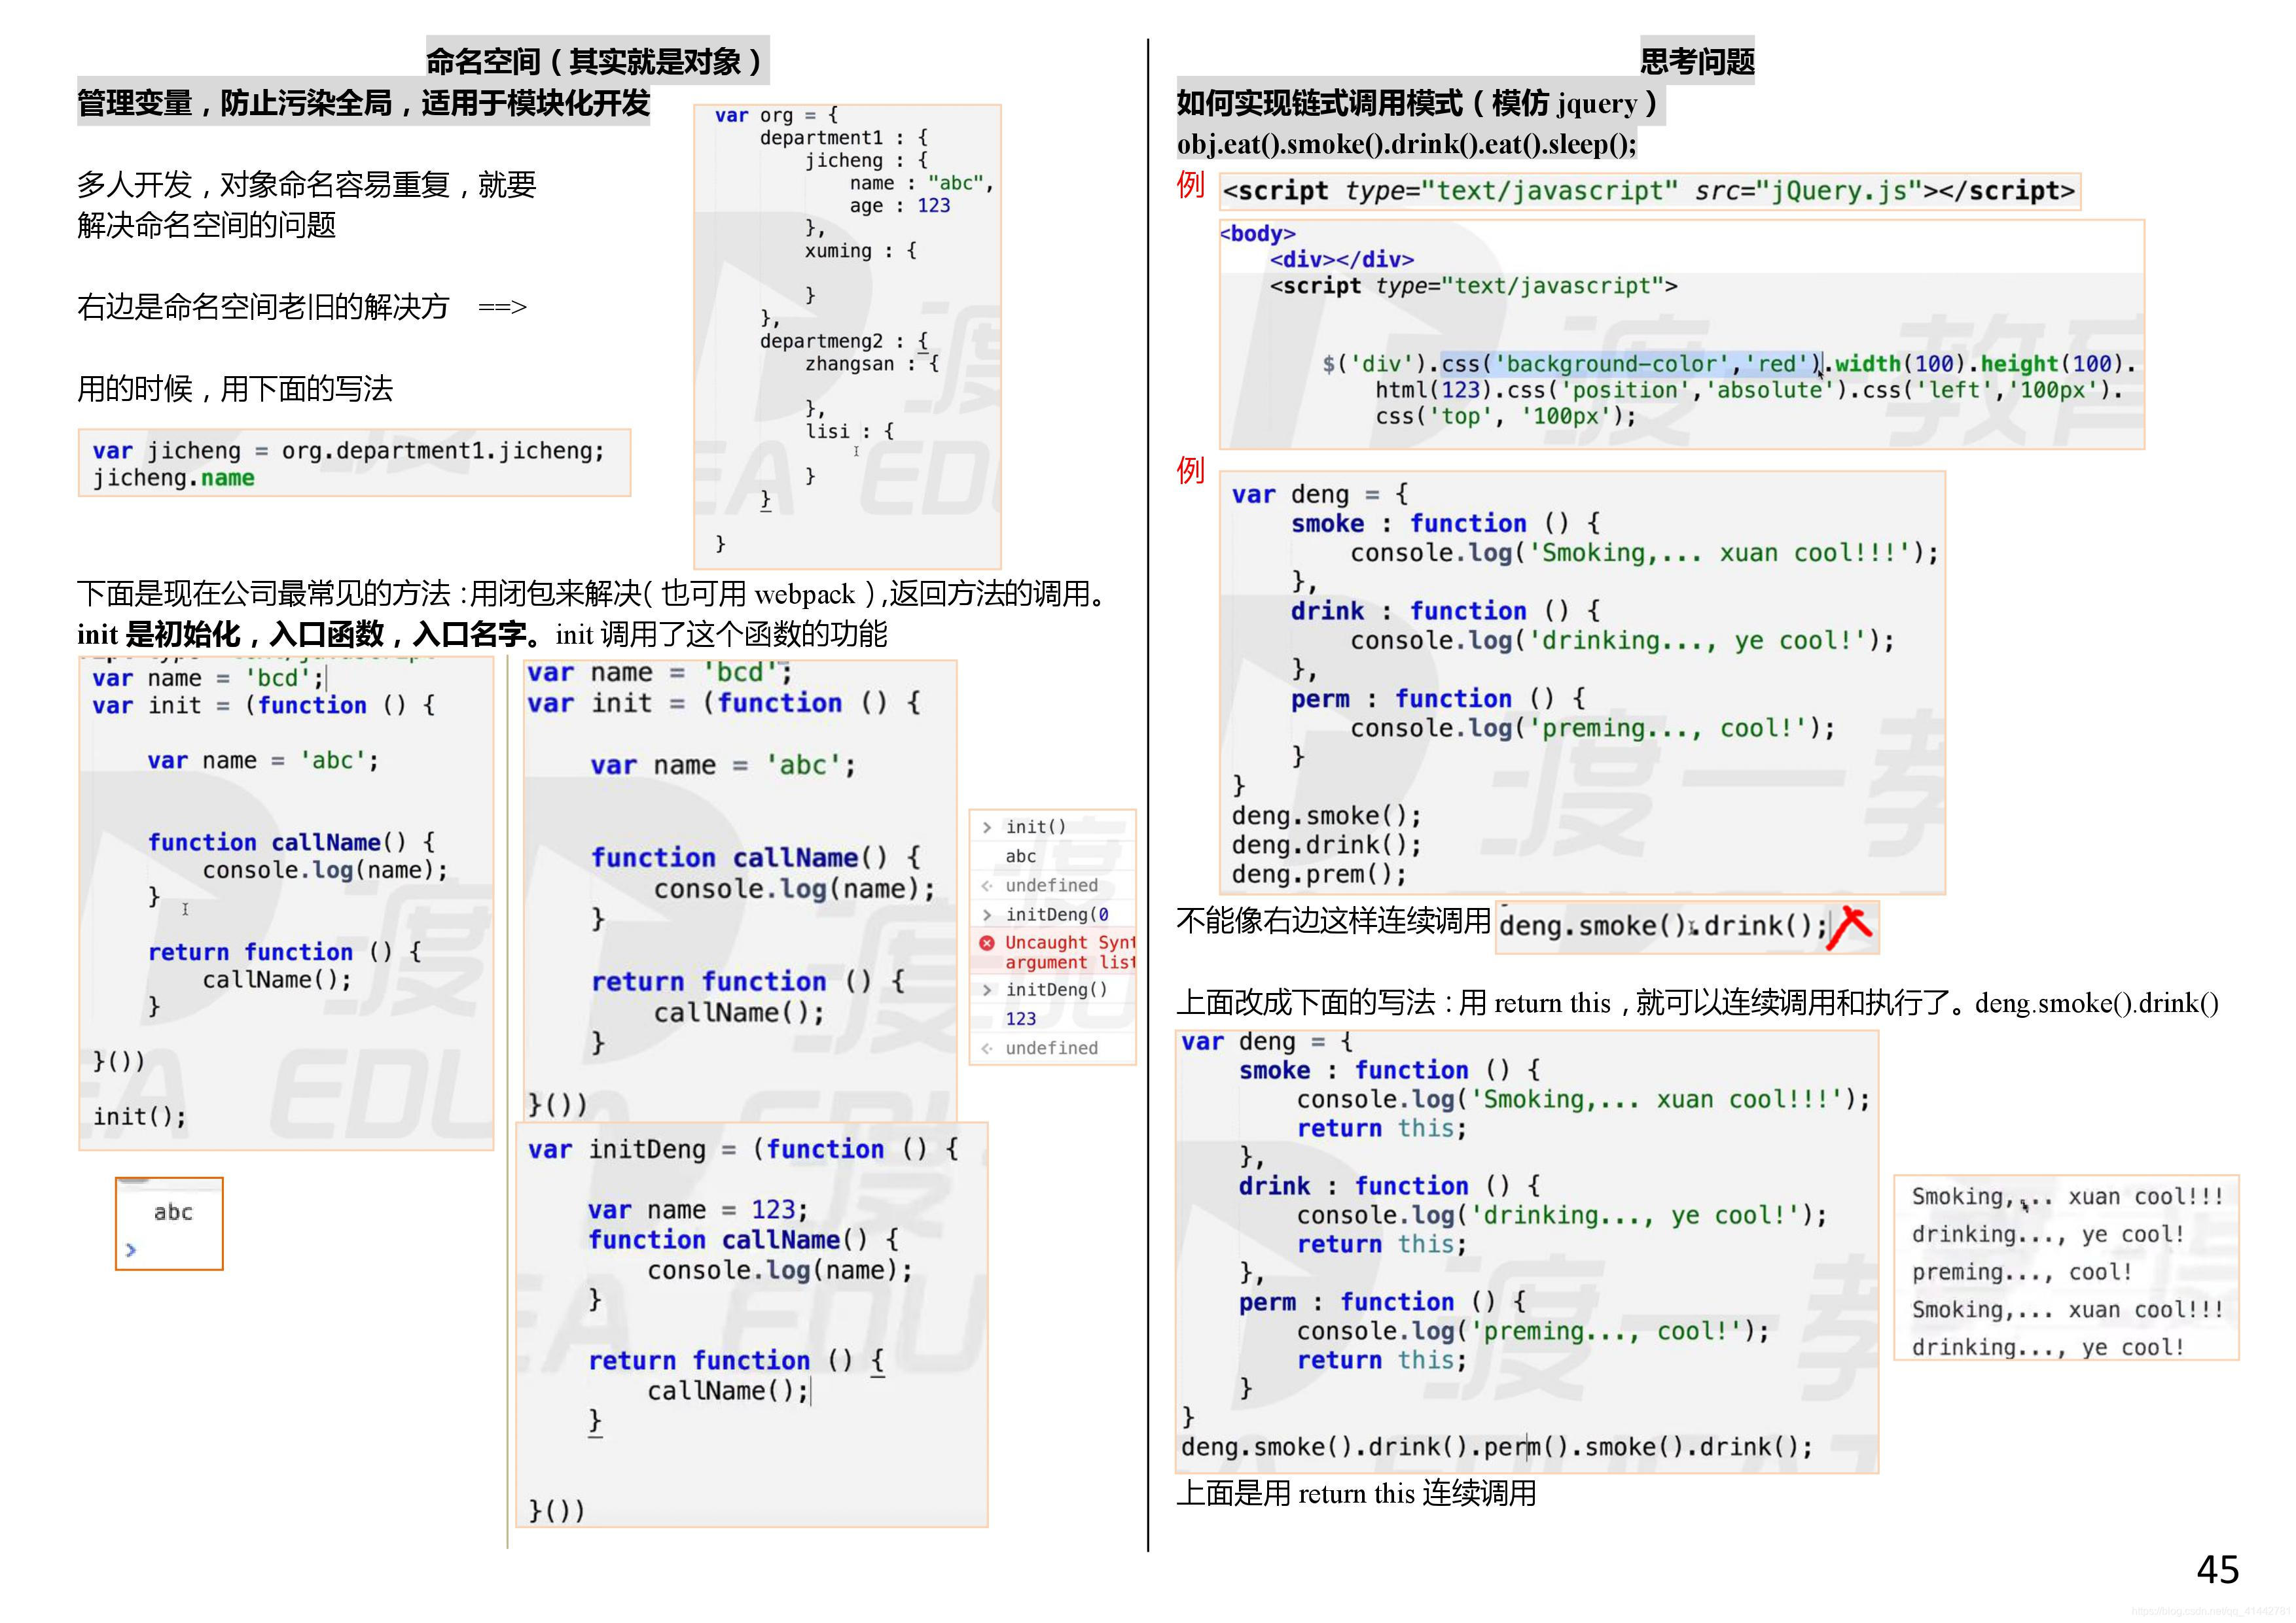
Task: Click obj.eat().smoke().drink().eat().sleep(); line
Action: pyautogui.click(x=1407, y=145)
